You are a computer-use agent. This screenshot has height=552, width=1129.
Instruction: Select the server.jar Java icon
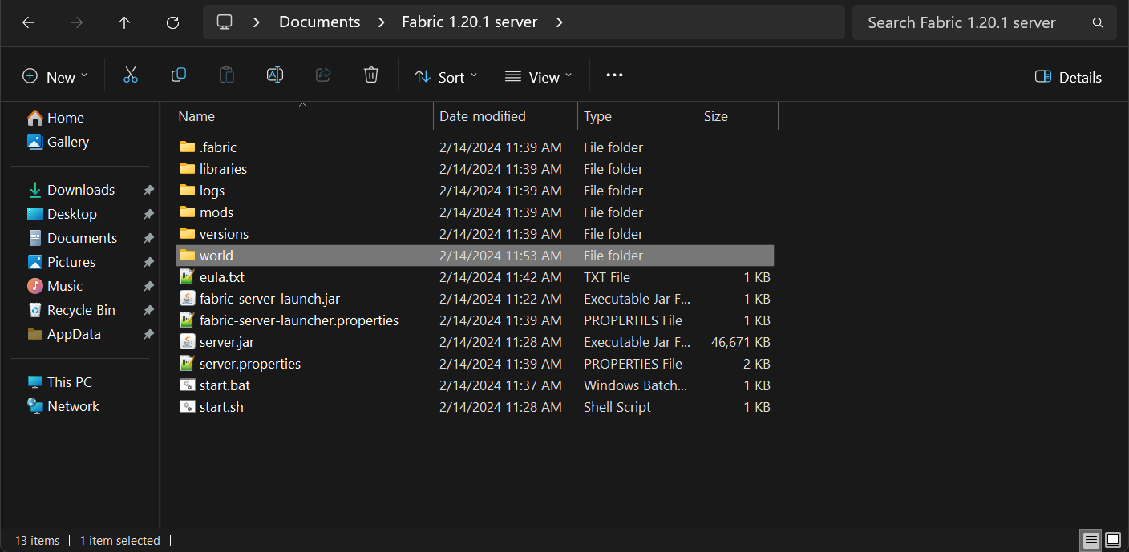tap(188, 342)
